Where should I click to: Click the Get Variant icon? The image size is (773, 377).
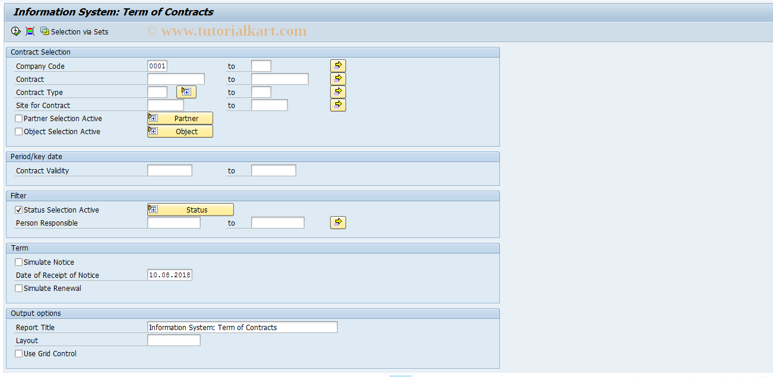click(30, 31)
